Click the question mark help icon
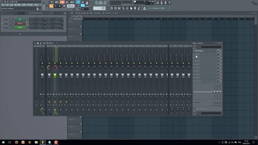258x145 pixels. click(x=169, y=3)
